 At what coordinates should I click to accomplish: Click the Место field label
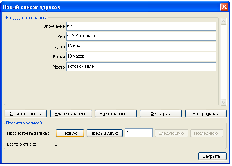click(x=59, y=67)
